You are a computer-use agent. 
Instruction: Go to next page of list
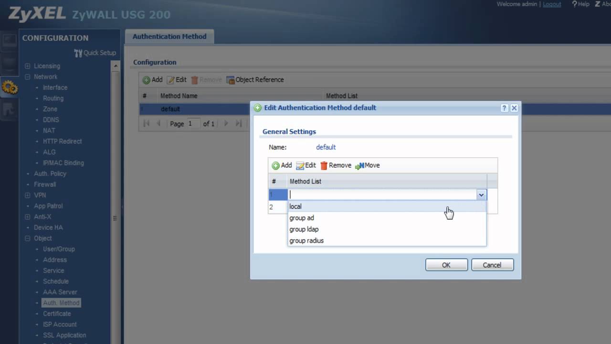(226, 123)
